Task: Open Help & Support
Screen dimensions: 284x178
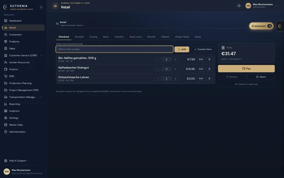Action: tap(23, 161)
